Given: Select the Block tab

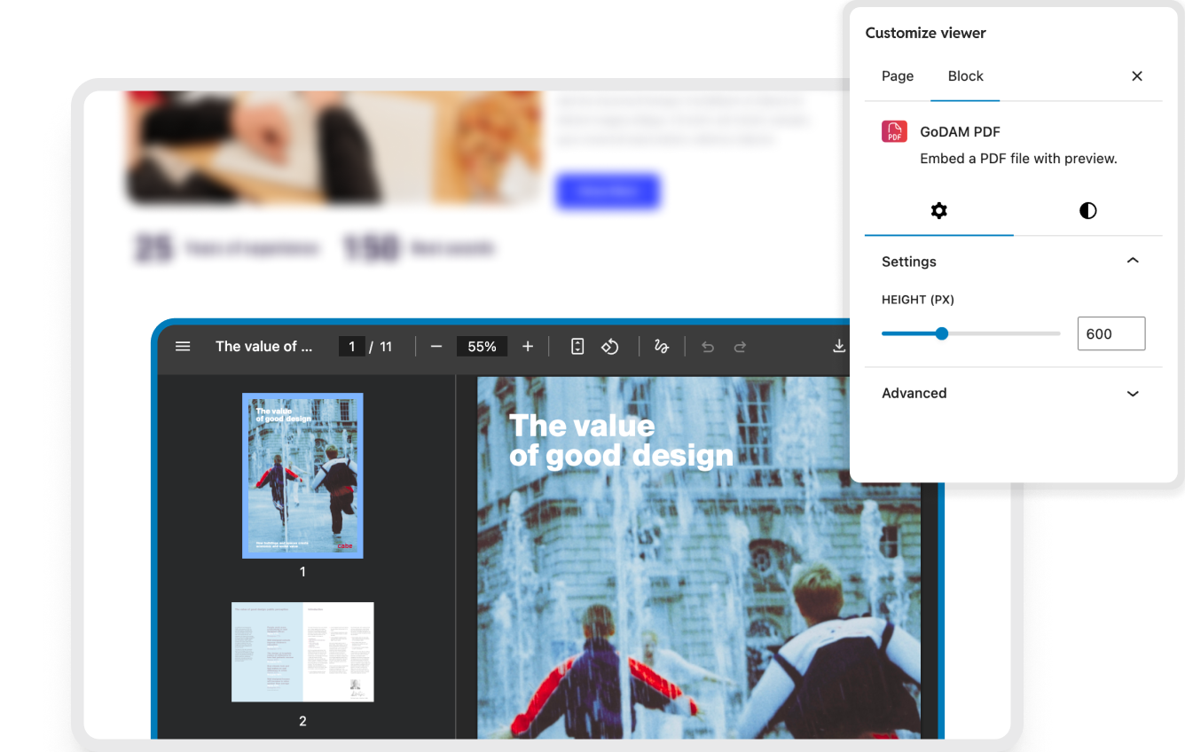Looking at the screenshot, I should click(965, 76).
